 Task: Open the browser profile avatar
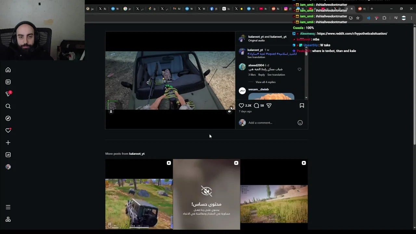coord(404,18)
